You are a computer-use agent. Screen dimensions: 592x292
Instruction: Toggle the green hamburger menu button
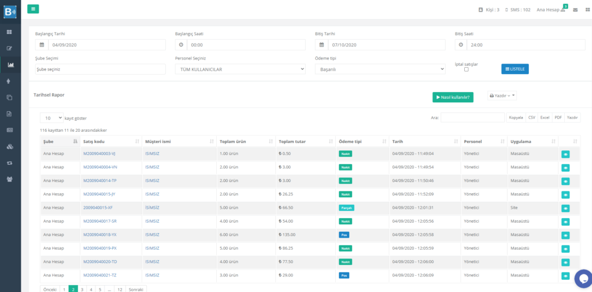(x=33, y=9)
